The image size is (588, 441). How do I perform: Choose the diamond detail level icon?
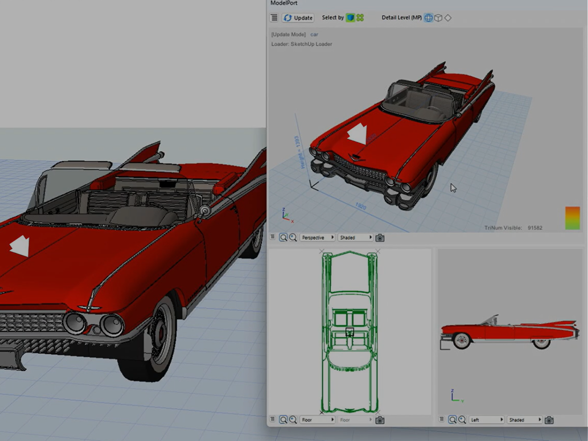[x=448, y=17]
